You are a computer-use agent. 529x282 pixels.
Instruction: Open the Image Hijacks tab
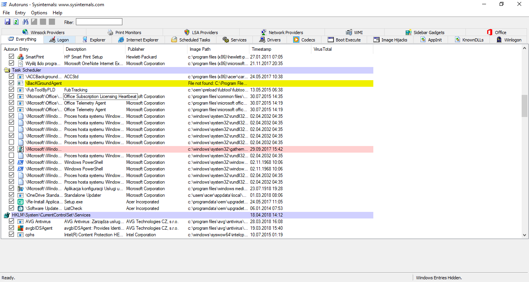pyautogui.click(x=390, y=40)
